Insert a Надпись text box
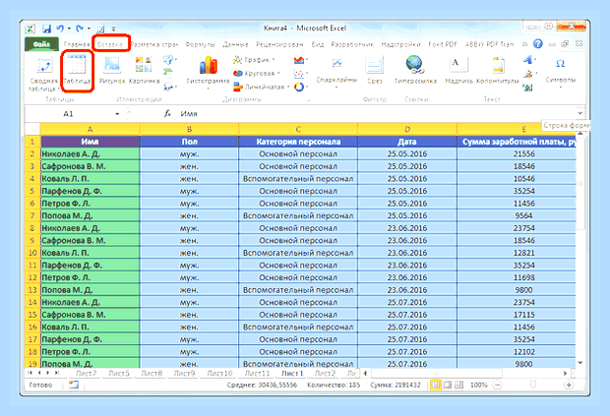610x416 pixels. (458, 70)
